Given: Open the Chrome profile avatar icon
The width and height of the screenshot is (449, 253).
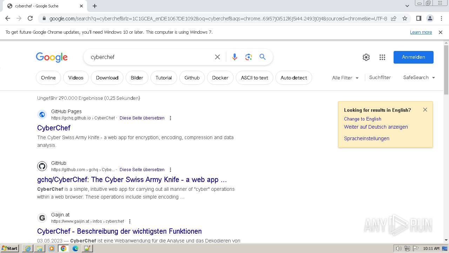Looking at the screenshot, I should (430, 18).
